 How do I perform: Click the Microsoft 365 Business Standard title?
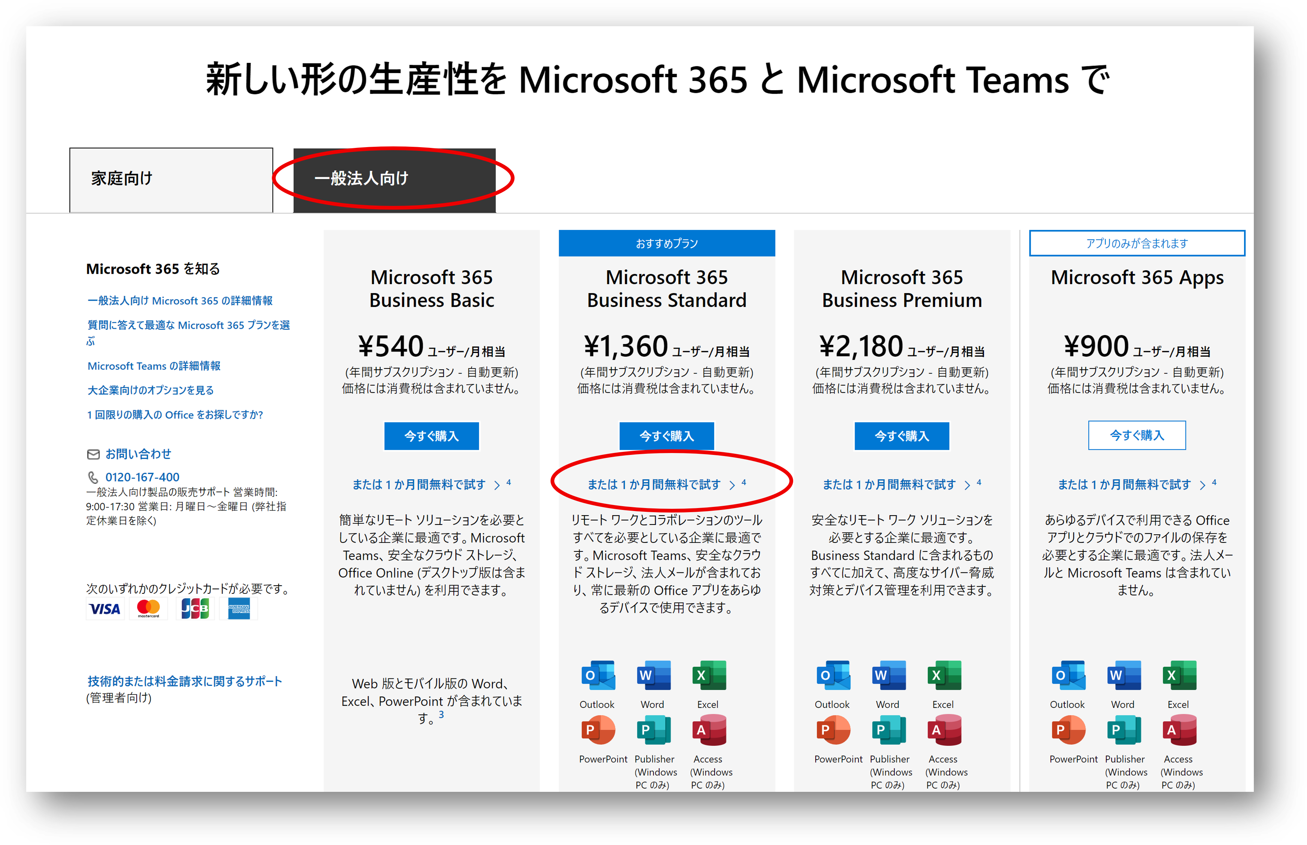667,289
